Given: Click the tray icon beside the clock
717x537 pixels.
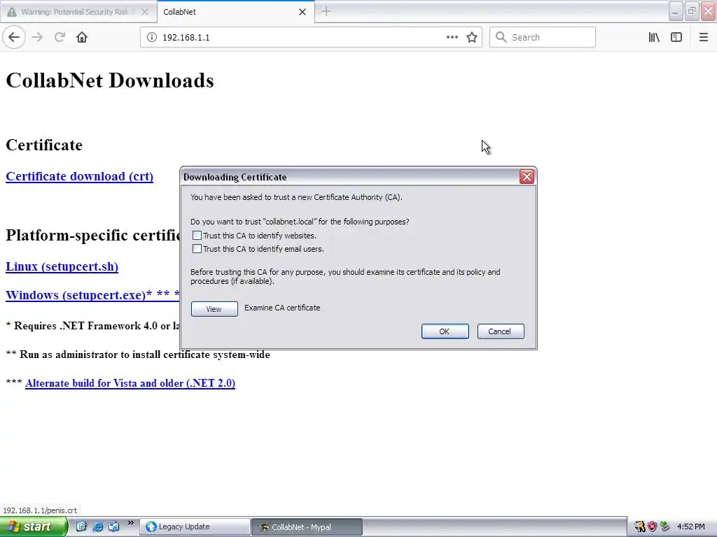Looking at the screenshot, I should pos(664,527).
